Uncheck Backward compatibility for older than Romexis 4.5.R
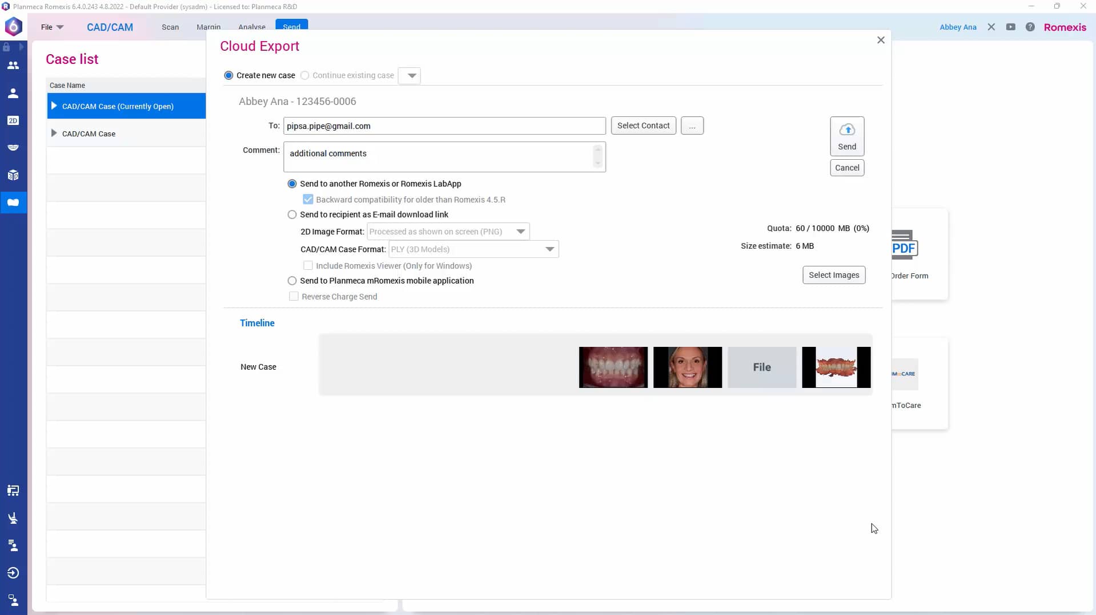 (x=308, y=199)
